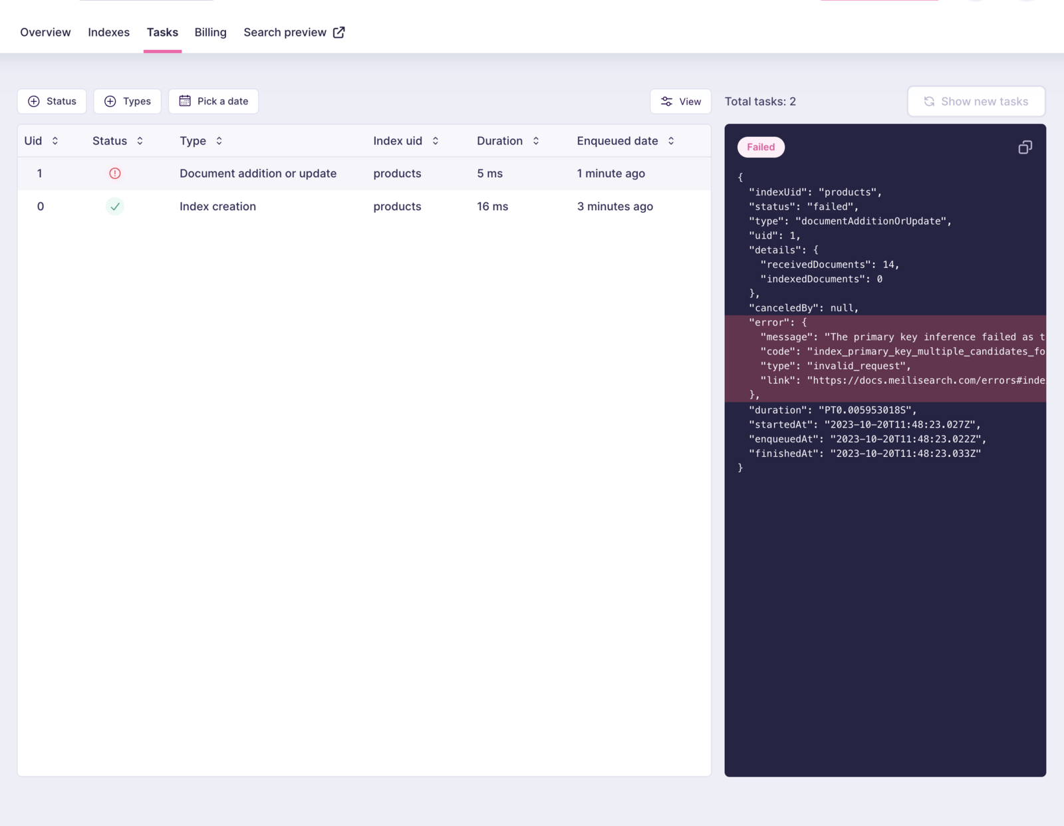Go to the Billing tab

click(210, 33)
